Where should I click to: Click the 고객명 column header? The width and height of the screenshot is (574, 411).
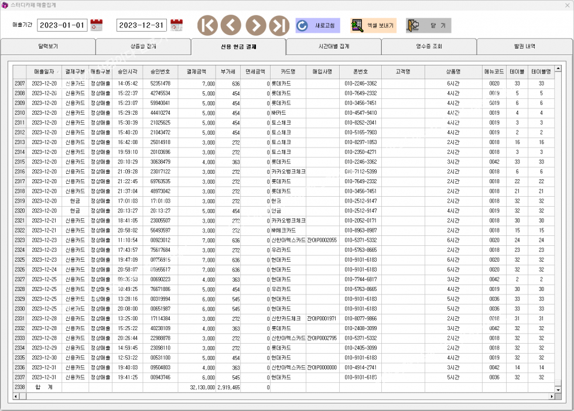point(403,72)
